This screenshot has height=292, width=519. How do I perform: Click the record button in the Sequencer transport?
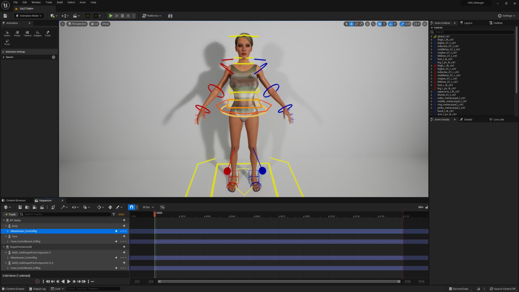tap(37, 281)
